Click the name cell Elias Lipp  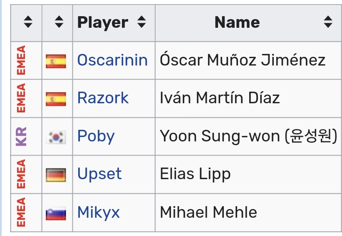(x=195, y=174)
